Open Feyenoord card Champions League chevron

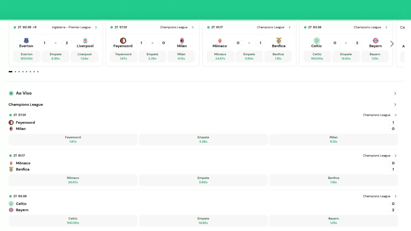click(193, 27)
